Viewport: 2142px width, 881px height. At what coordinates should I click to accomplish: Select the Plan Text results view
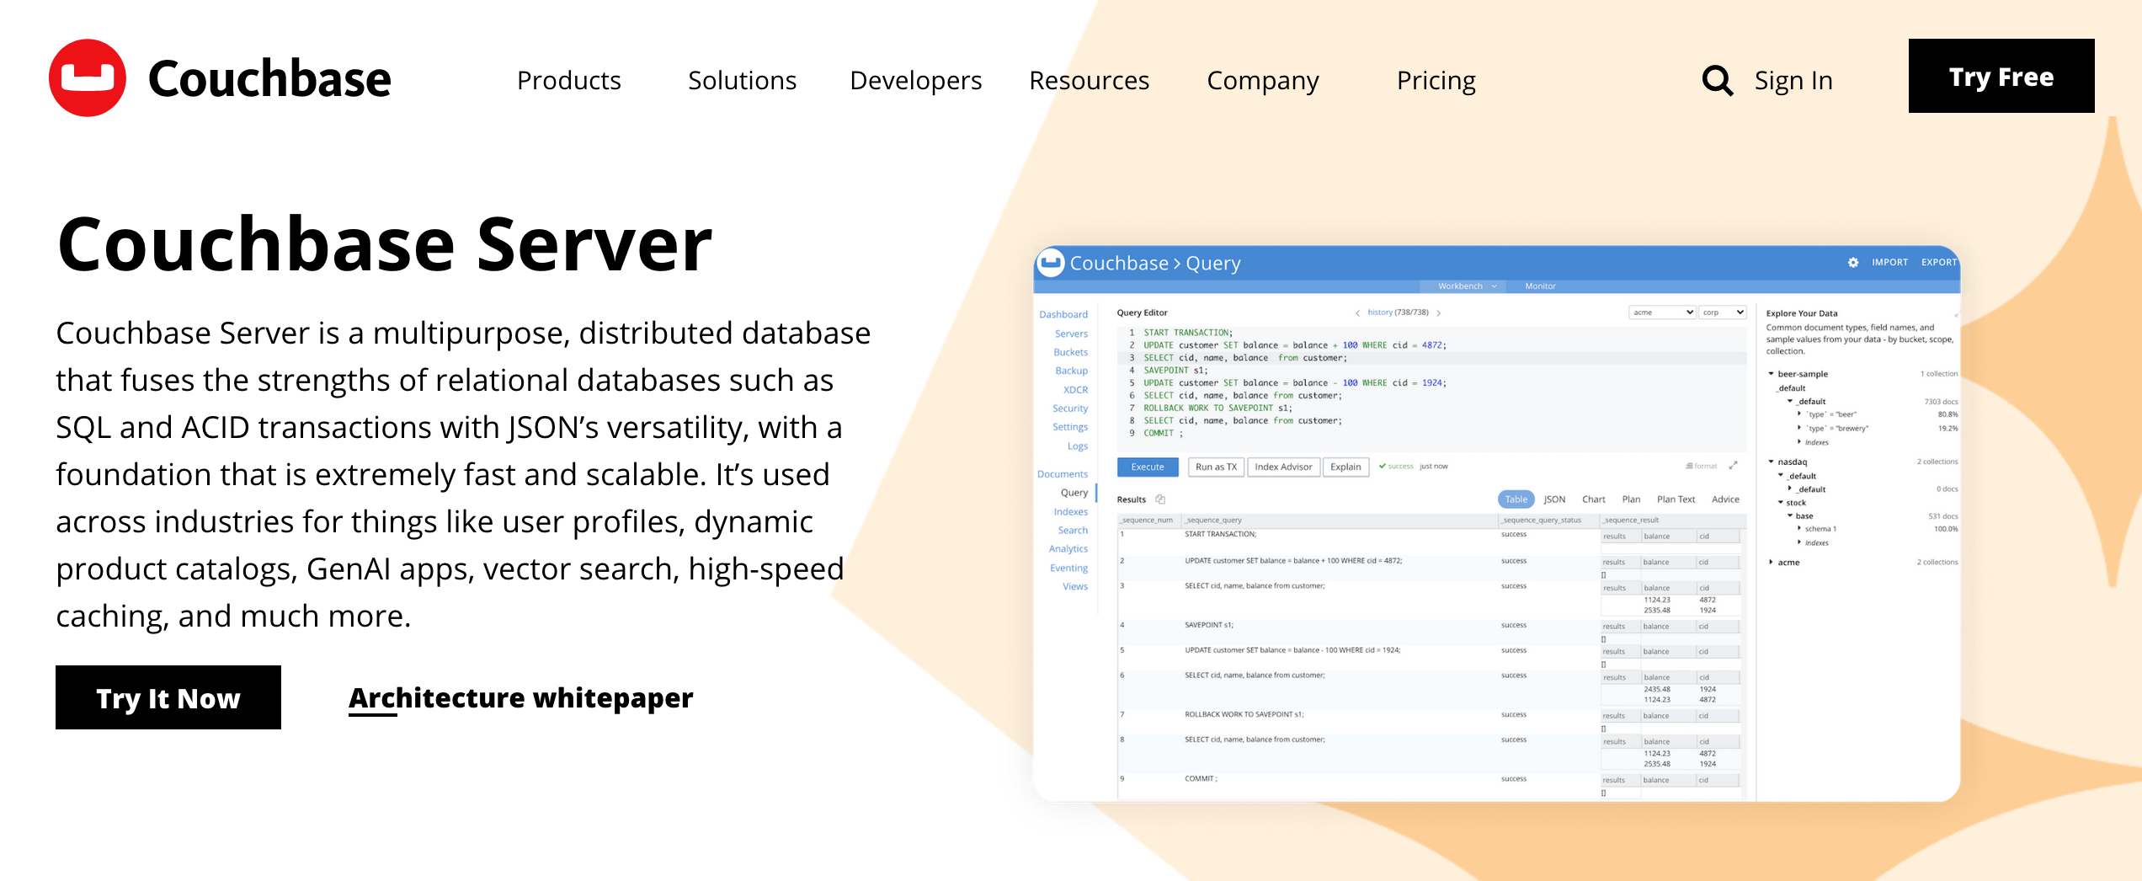(1676, 499)
